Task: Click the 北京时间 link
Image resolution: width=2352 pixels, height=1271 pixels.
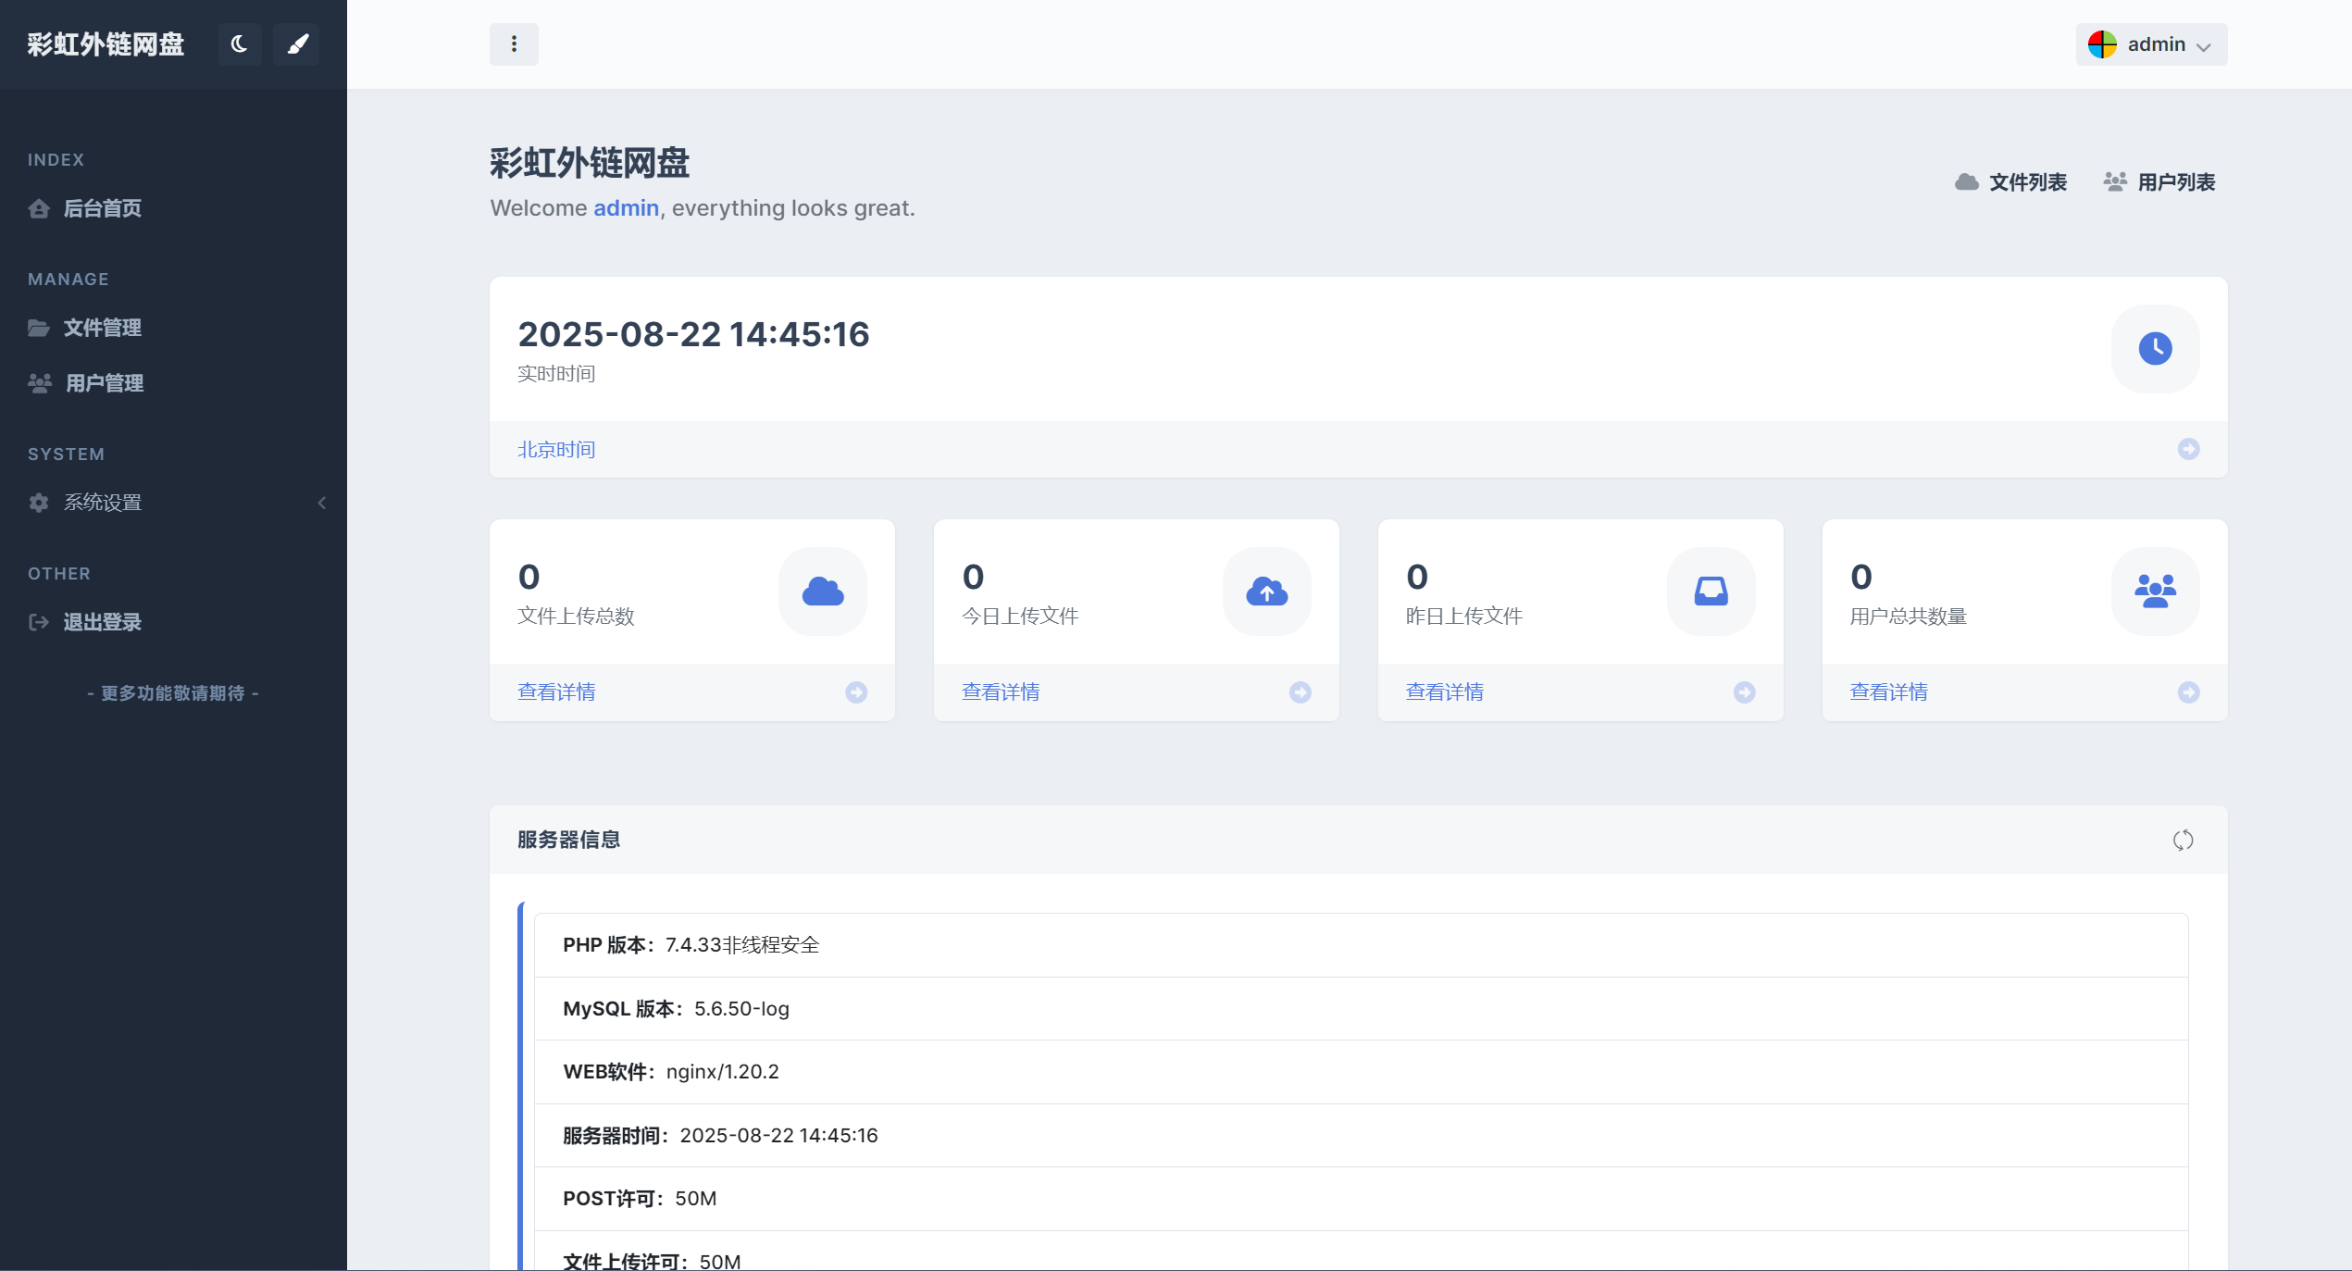Action: (x=556, y=450)
